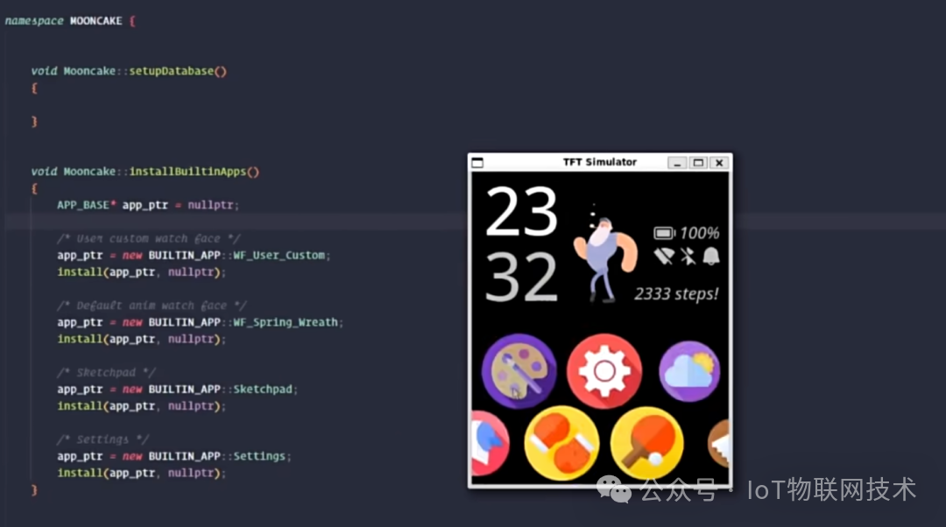
Task: Launch the weather cloud app icon
Action: click(x=689, y=371)
